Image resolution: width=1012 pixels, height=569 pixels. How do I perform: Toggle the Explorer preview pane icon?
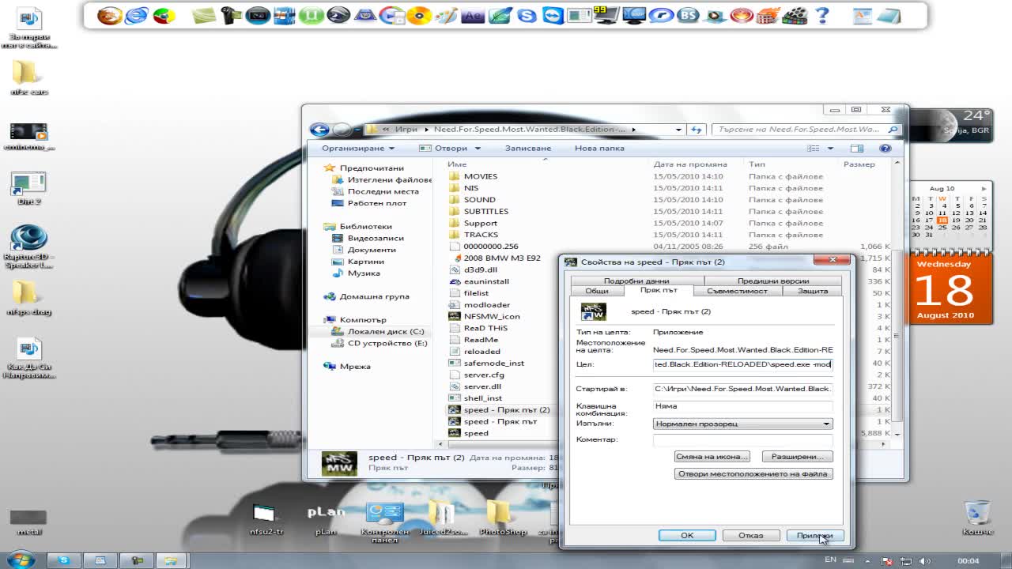tap(857, 148)
